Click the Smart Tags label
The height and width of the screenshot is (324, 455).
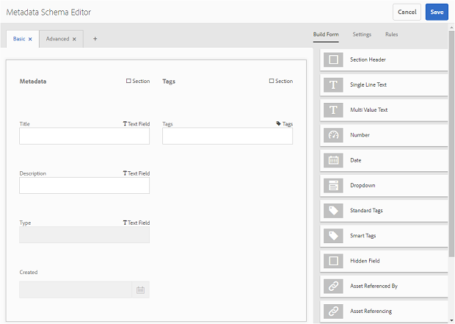tap(363, 236)
